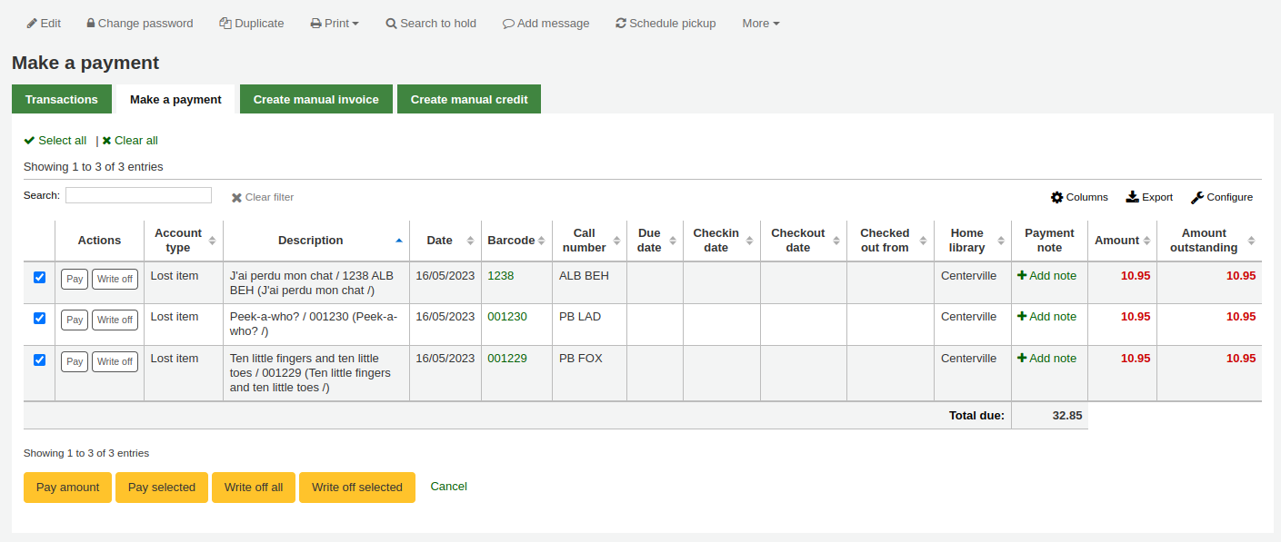This screenshot has height=542, width=1281.
Task: Click the Schedule pickup icon
Action: click(621, 23)
